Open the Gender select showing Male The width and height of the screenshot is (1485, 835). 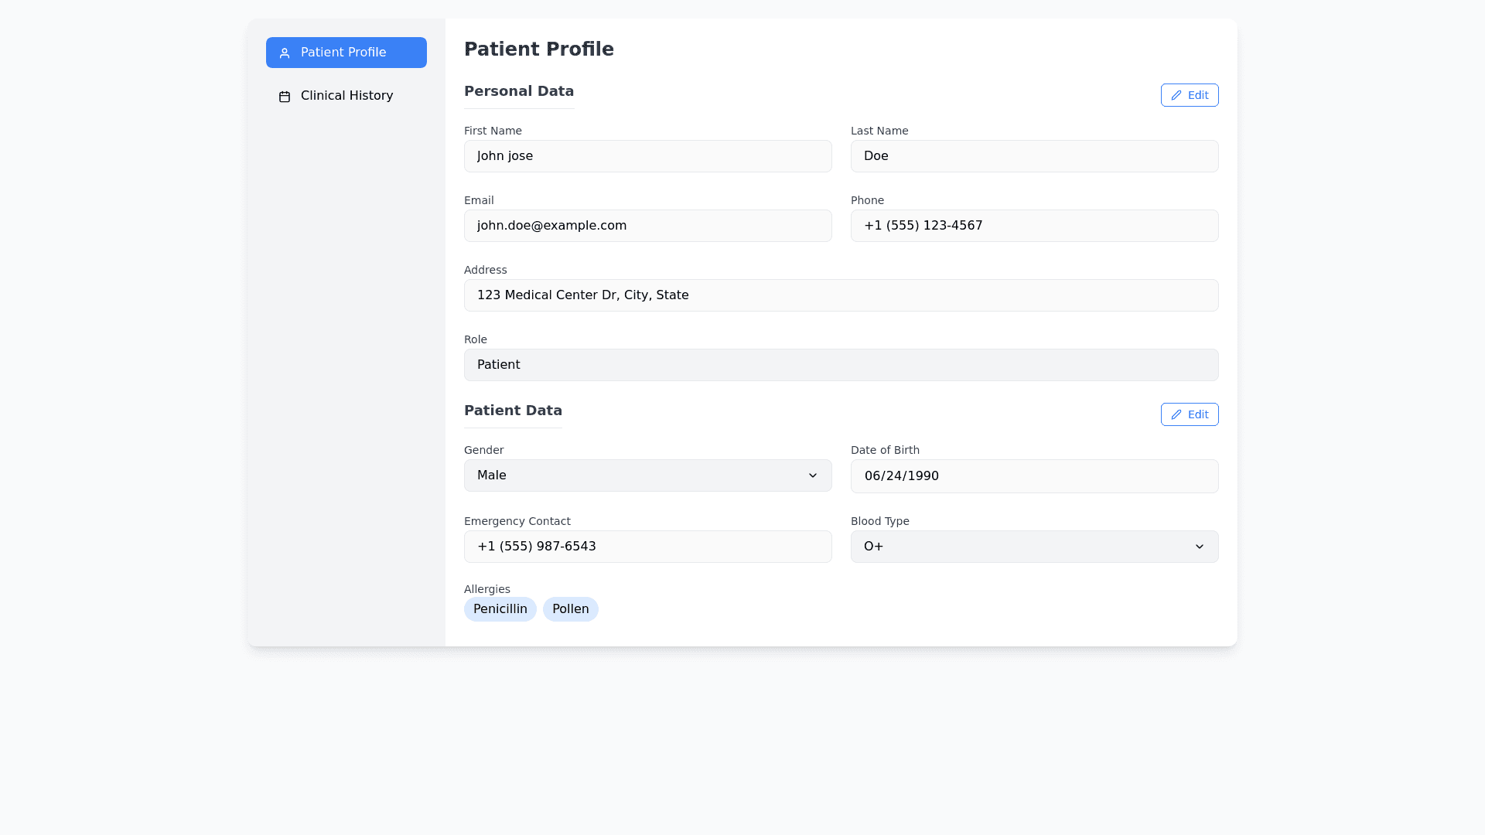(x=634, y=475)
